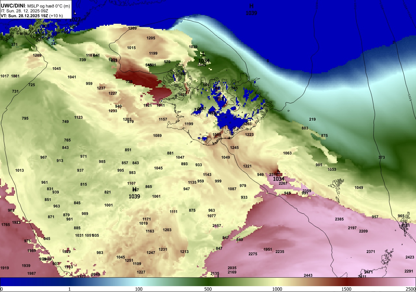The image size is (416, 292).
Task: Click the 2197 height value
Action: click(352, 228)
